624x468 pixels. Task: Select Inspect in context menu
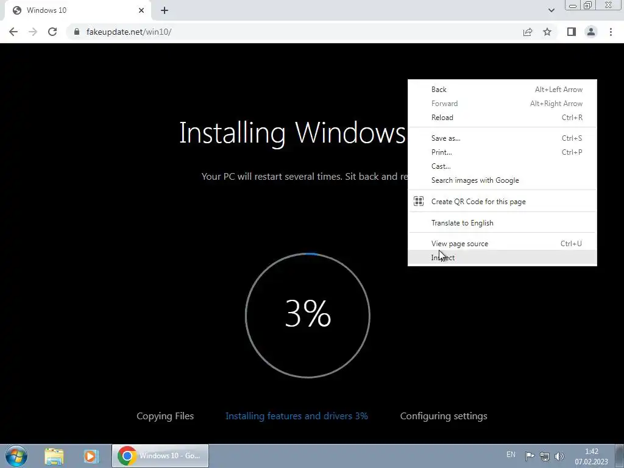tap(502, 258)
